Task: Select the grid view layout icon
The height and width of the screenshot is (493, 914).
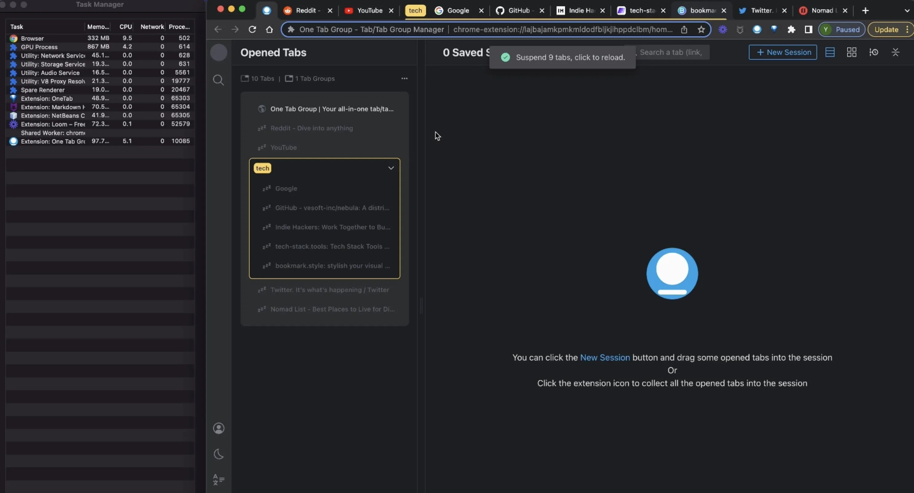Action: [x=851, y=52]
